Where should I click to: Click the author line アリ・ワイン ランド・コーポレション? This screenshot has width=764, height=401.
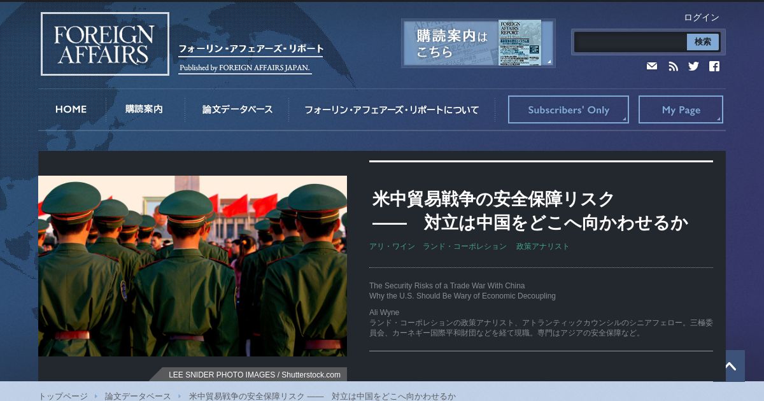click(469, 246)
